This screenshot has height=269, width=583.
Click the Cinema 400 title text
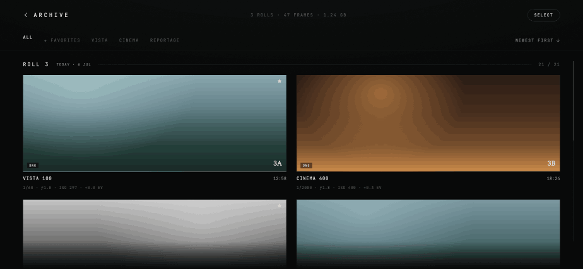[x=313, y=178]
